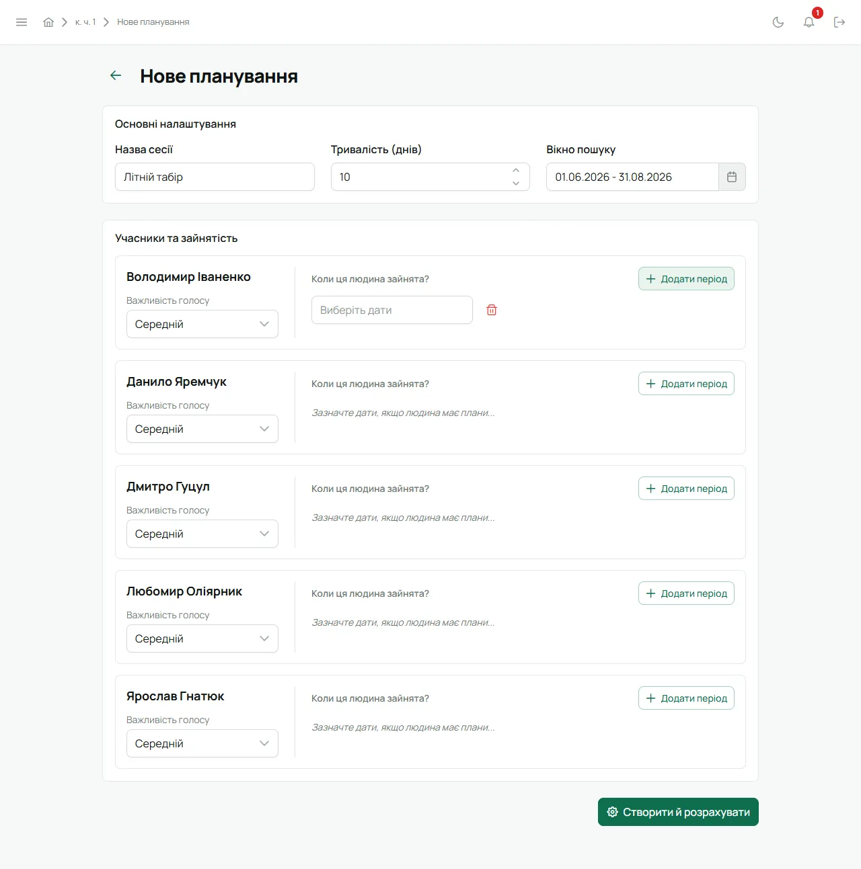861x869 pixels.
Task: Increase duration days with up arrow
Action: (516, 171)
